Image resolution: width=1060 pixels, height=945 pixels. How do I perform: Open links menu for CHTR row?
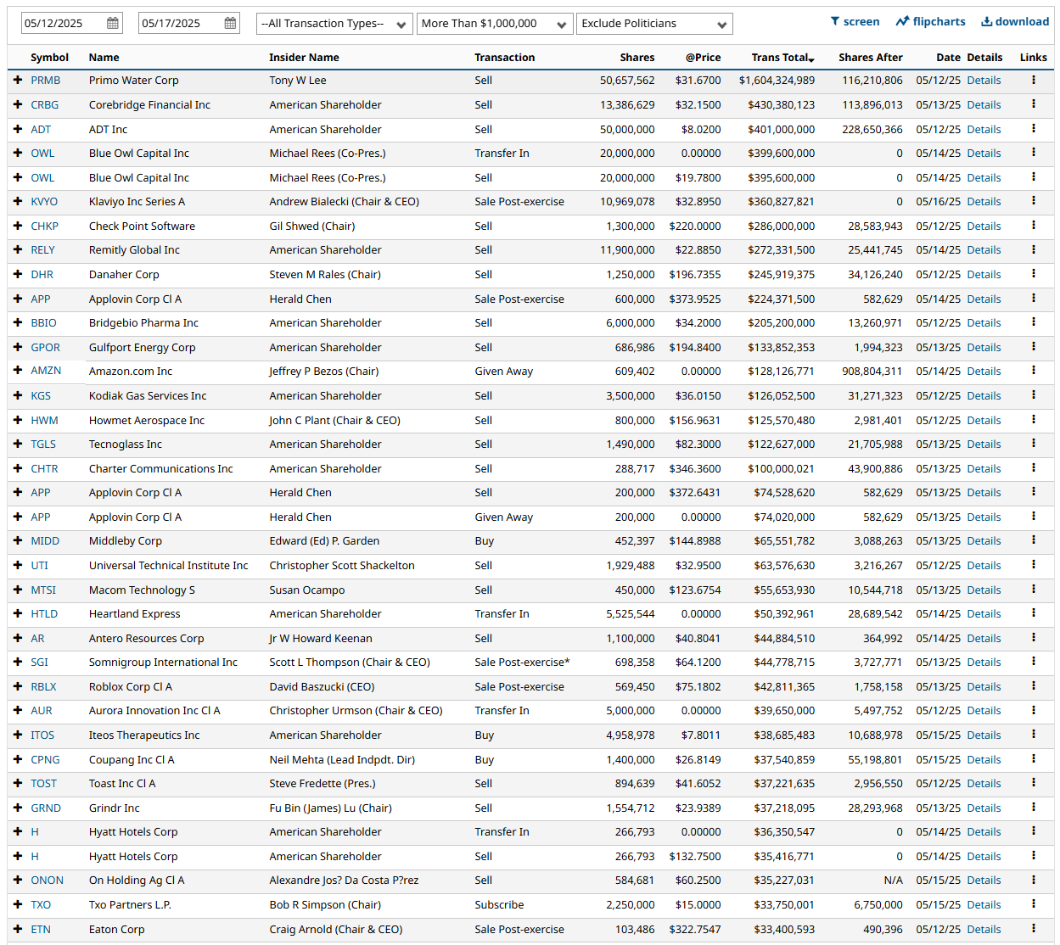click(x=1033, y=468)
